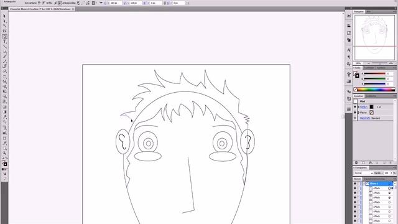Expand the Kontur row disclosure triangle
This screenshot has height=224, width=398.
tap(358, 107)
